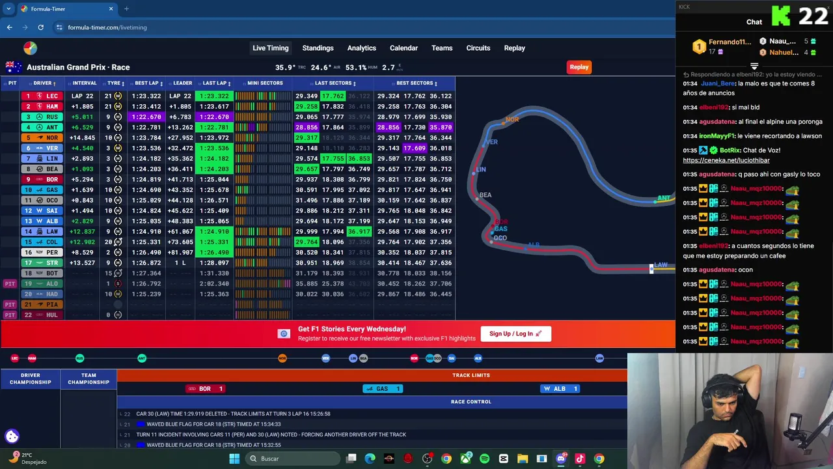Image resolution: width=833 pixels, height=469 pixels.
Task: Click chat username Fernando11 in leaderboard
Action: pos(730,42)
